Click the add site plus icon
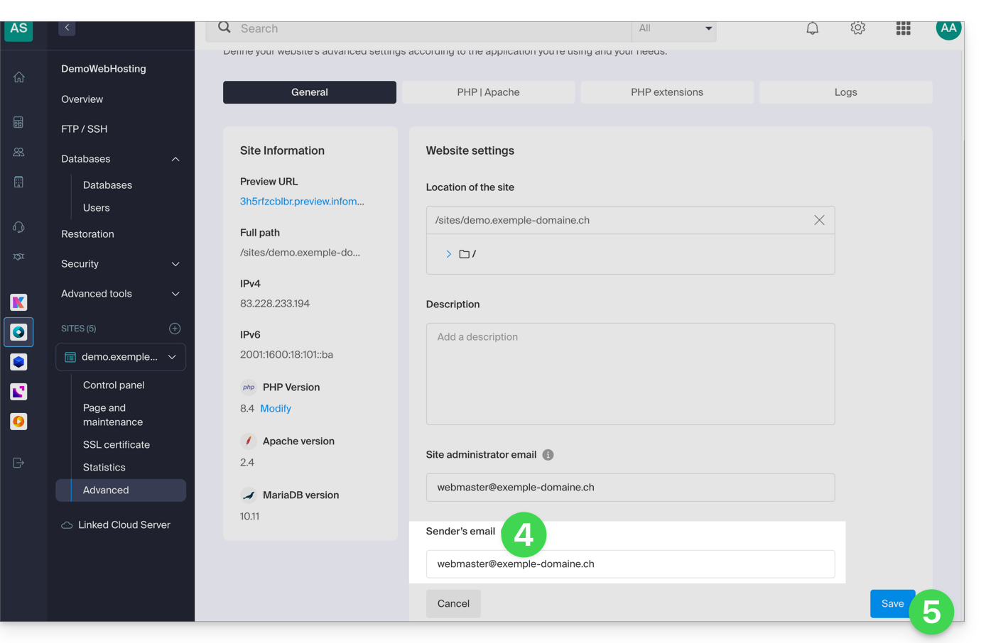The image size is (986, 643). click(175, 329)
